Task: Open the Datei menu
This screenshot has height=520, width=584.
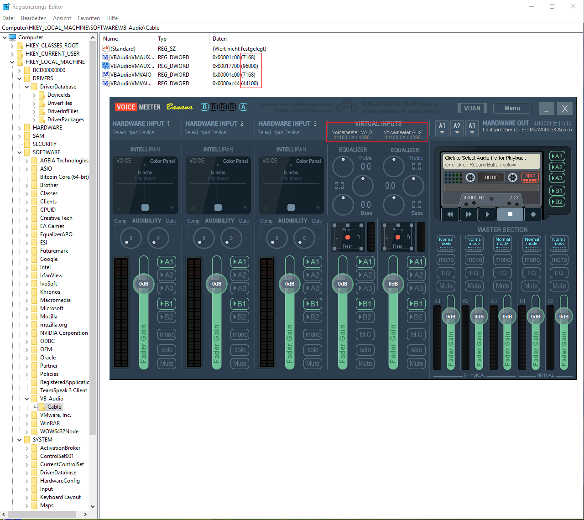Action: (x=9, y=18)
